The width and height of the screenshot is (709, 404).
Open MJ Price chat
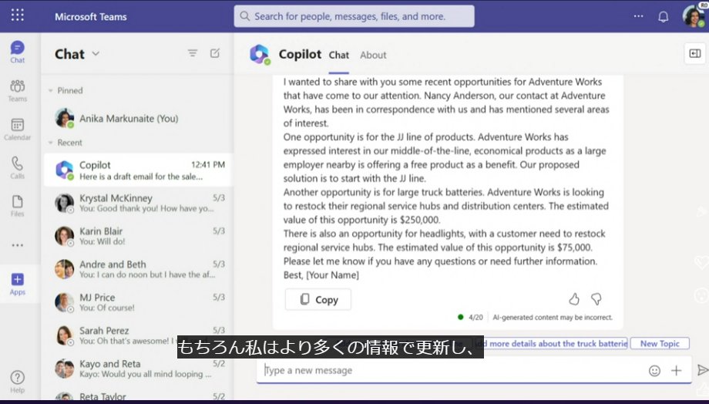point(138,302)
